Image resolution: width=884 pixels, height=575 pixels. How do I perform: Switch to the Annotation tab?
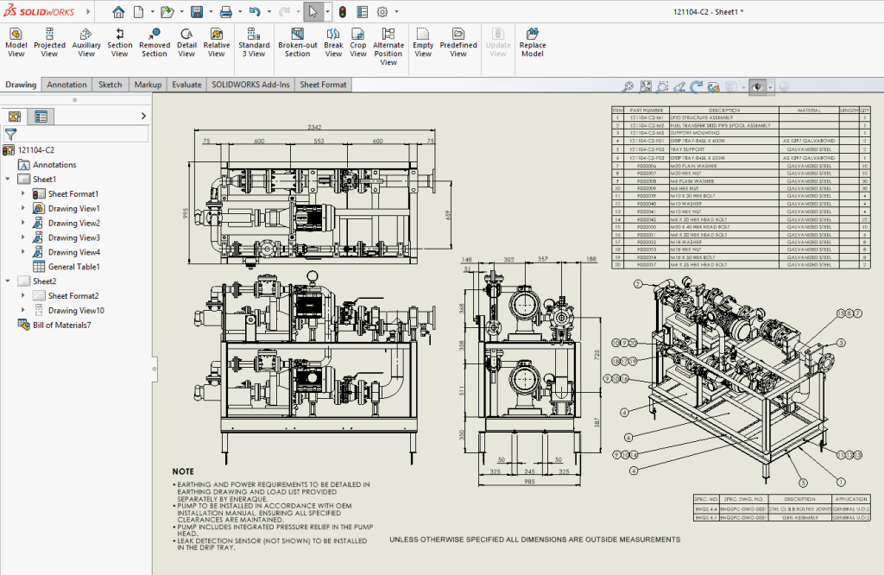click(x=66, y=84)
